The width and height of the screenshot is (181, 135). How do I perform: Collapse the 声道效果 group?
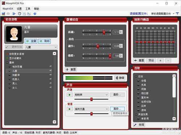(136, 114)
